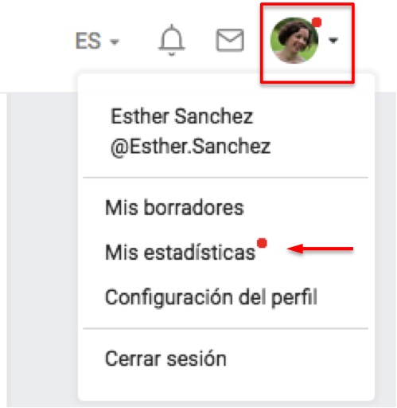
Task: Click the Esther Sanchez display name
Action: 182,116
